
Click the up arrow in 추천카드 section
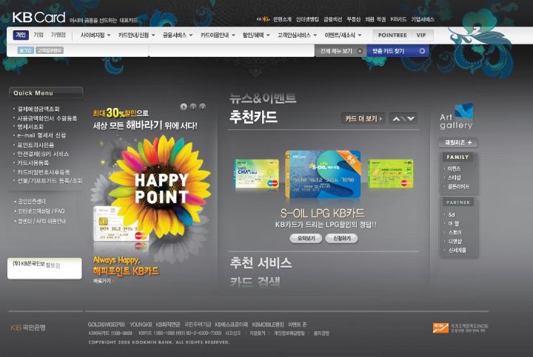(x=398, y=118)
